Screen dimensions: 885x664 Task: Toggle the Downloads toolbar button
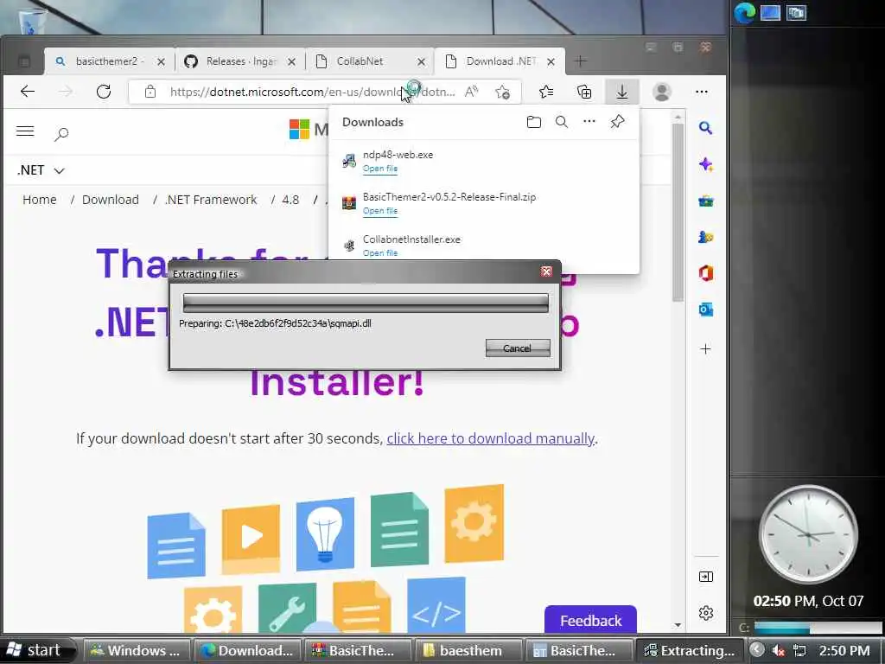pyautogui.click(x=622, y=92)
